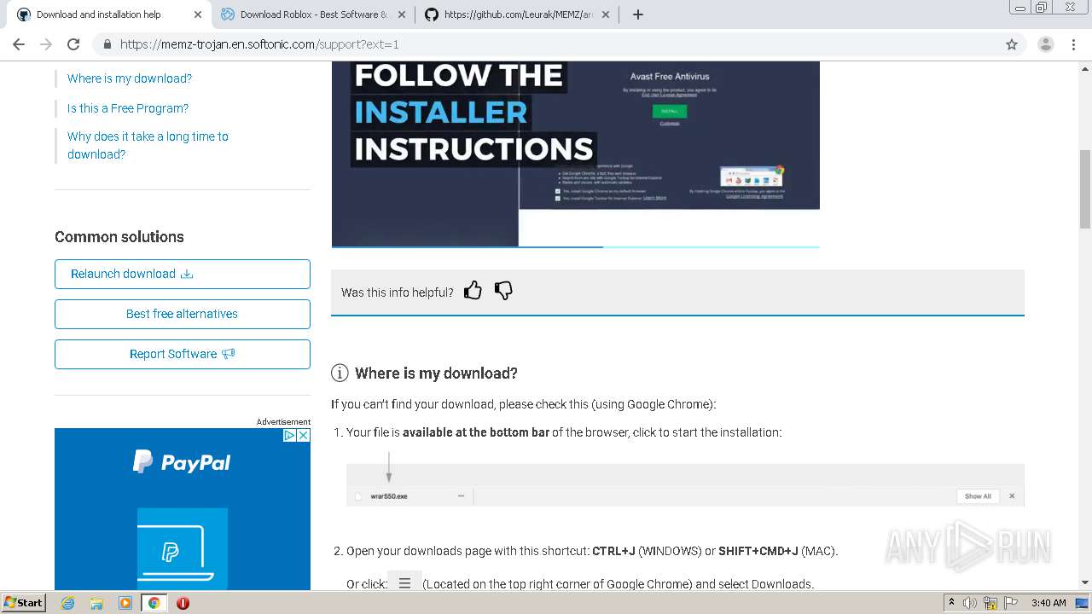1092x614 pixels.
Task: Click the info icon beside Where is my download
Action: pos(340,373)
